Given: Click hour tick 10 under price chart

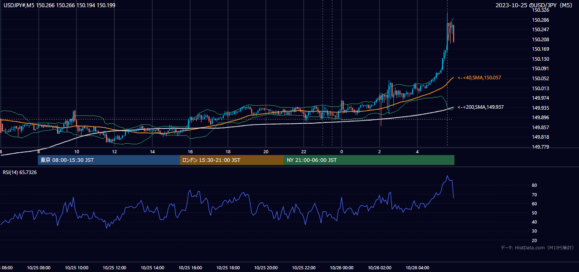Looking at the screenshot, I should (x=76, y=152).
